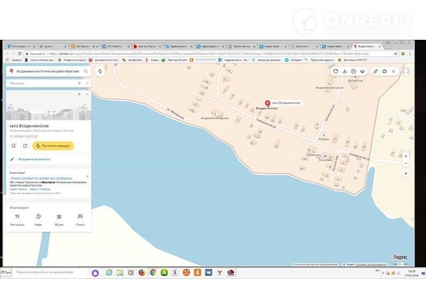Screen dimensions: 426x292
Task: Click the Рестораны nearby category
Action: click(x=17, y=219)
